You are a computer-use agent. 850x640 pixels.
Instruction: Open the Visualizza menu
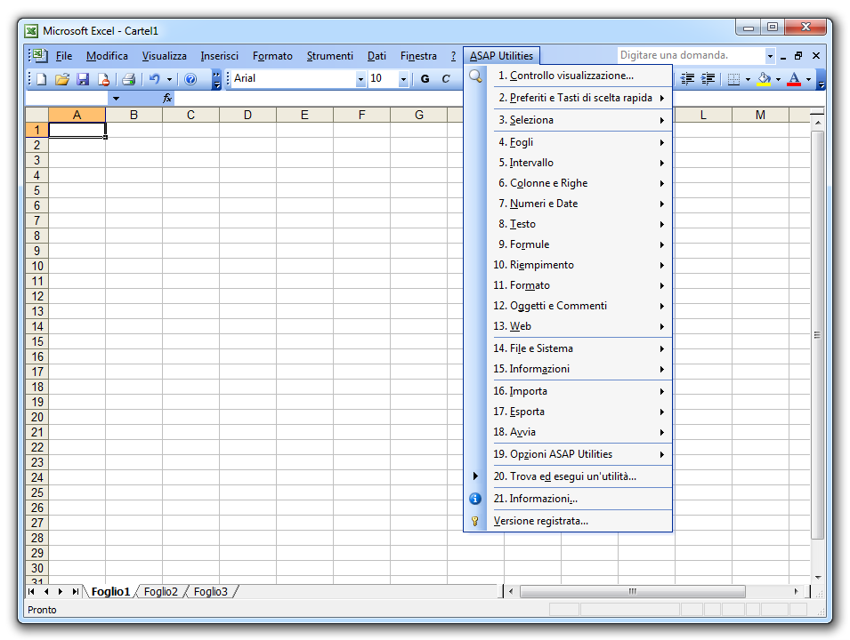point(165,56)
